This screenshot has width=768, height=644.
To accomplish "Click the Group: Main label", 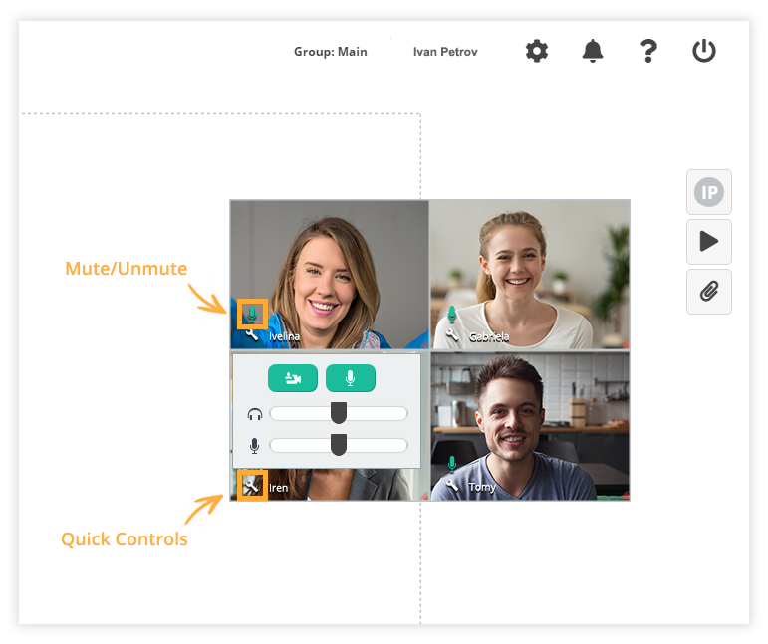I will click(330, 52).
